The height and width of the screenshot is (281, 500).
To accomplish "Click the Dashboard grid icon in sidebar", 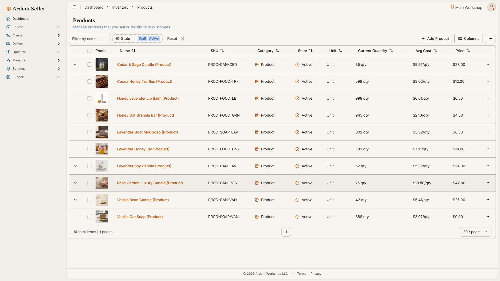I will [x=8, y=19].
